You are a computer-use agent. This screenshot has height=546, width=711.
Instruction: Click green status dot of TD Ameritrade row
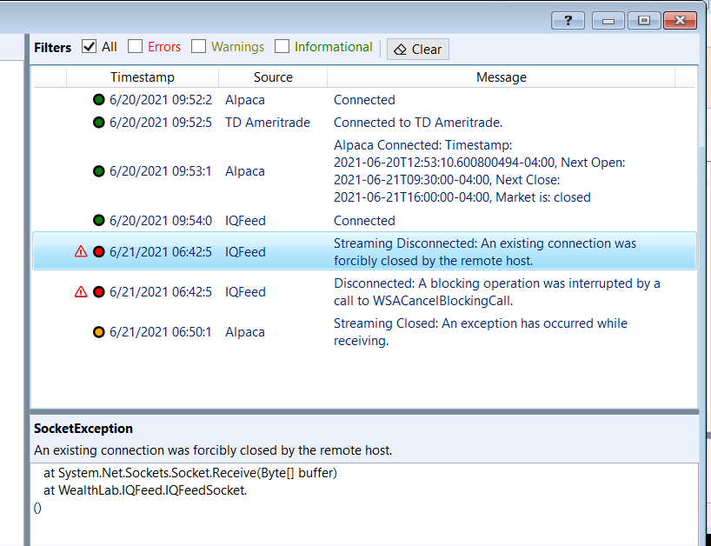tap(99, 122)
